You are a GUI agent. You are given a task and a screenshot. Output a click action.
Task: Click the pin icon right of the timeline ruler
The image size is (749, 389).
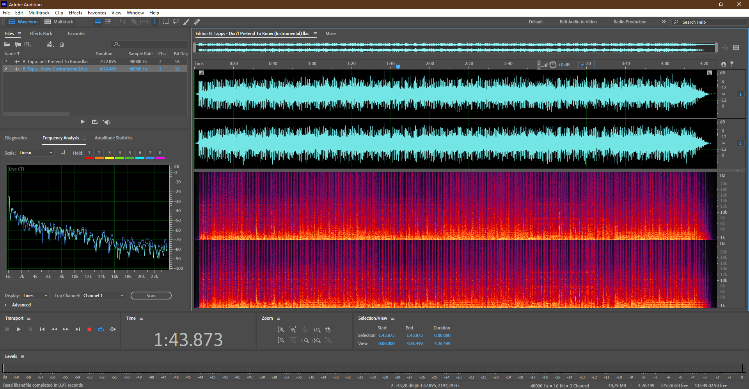tap(732, 64)
